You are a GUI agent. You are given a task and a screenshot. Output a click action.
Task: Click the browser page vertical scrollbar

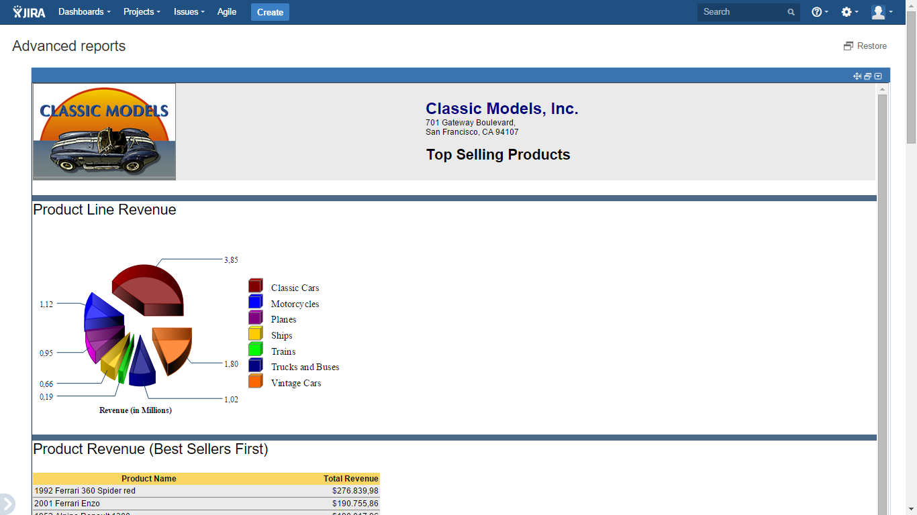click(x=911, y=257)
